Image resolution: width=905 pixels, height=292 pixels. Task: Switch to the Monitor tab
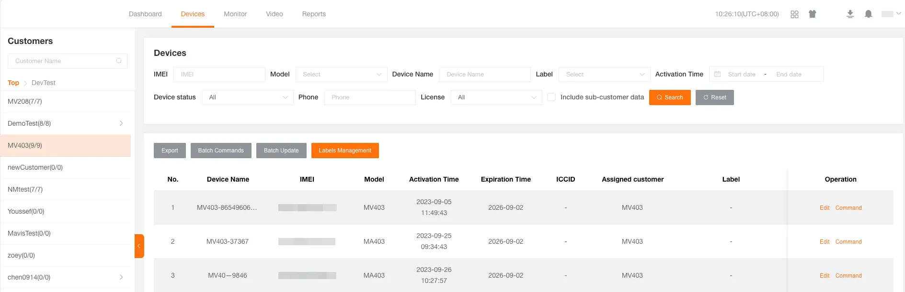point(235,14)
